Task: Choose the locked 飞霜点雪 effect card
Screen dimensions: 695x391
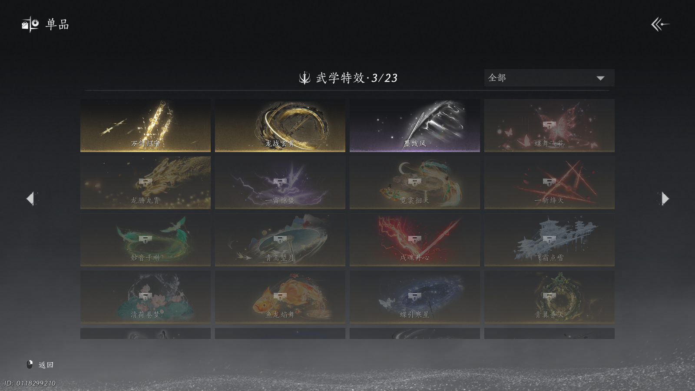Action: 549,240
